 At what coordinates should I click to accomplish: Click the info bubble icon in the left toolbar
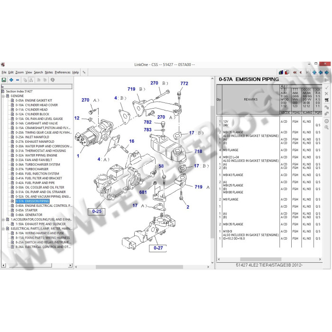pos(53,80)
